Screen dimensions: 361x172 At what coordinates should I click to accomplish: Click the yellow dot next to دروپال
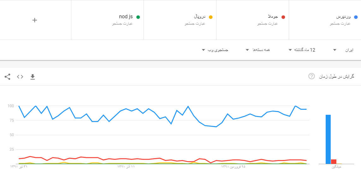coord(210,17)
